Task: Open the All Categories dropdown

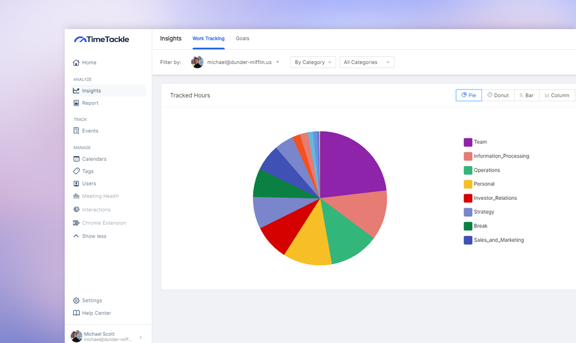Action: (367, 62)
